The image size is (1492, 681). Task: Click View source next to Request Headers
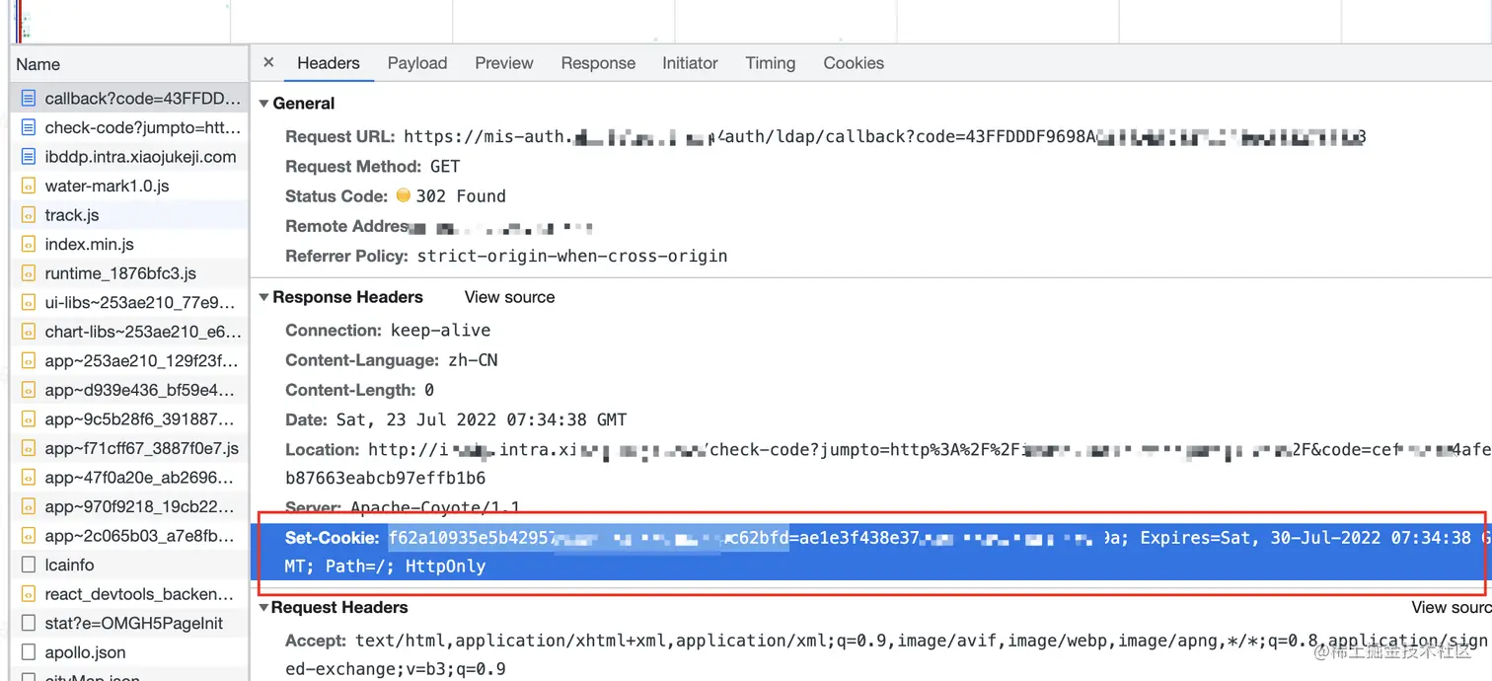pyautogui.click(x=1452, y=607)
